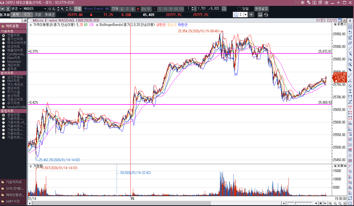354x206 pixels.
Task: Select the 렌코차트 radio option
Action: coord(3,88)
